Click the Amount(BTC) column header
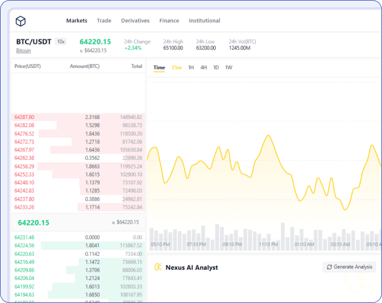 [85, 66]
